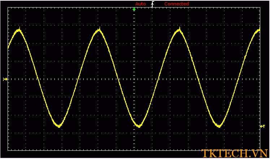The height and width of the screenshot is (159, 270).
Task: Click the second waveform peak left of center
Action: pyautogui.click(x=99, y=31)
